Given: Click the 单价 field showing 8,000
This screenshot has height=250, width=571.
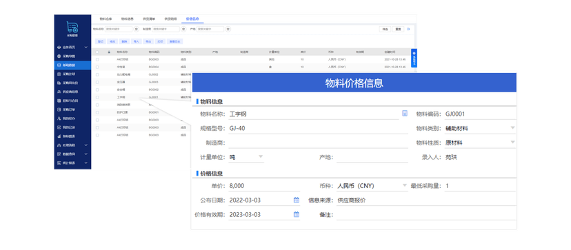Looking at the screenshot, I should [264, 185].
